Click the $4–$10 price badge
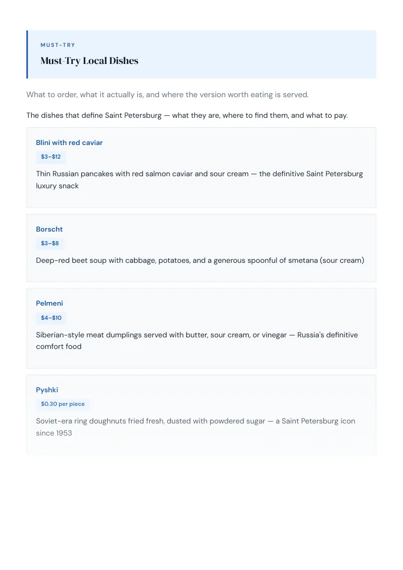Viewport: 403px width, 570px height. pos(51,318)
